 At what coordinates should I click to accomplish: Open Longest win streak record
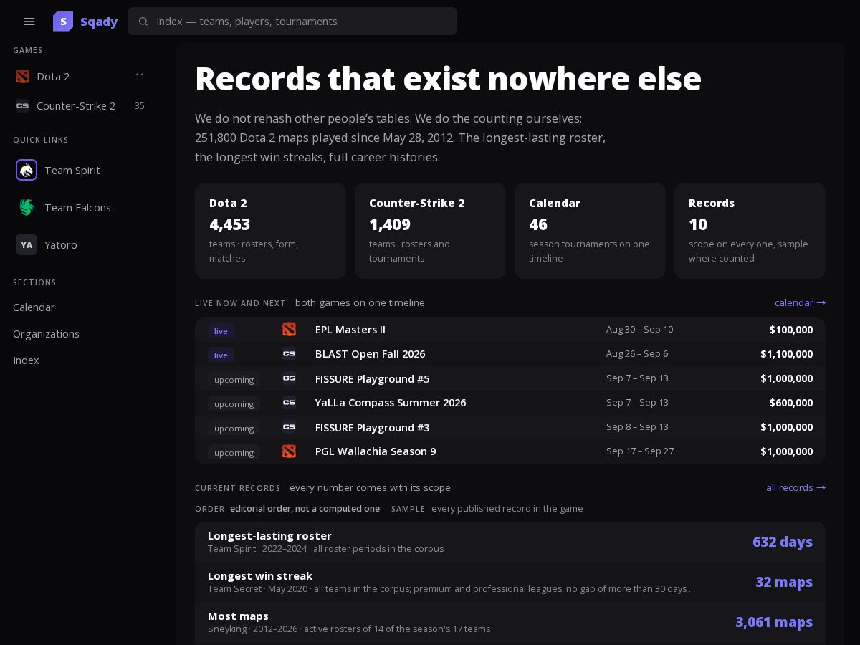click(x=510, y=582)
